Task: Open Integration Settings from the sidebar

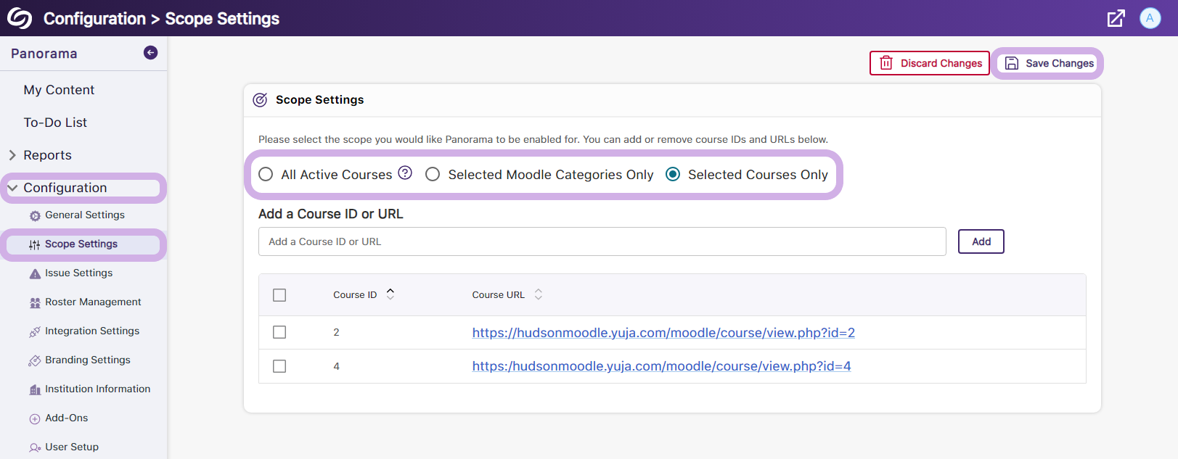Action: (91, 331)
